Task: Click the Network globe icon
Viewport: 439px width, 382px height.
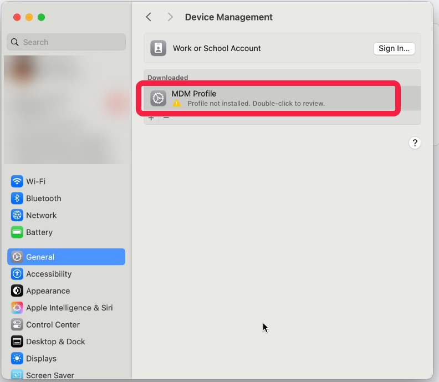Action: [x=17, y=215]
